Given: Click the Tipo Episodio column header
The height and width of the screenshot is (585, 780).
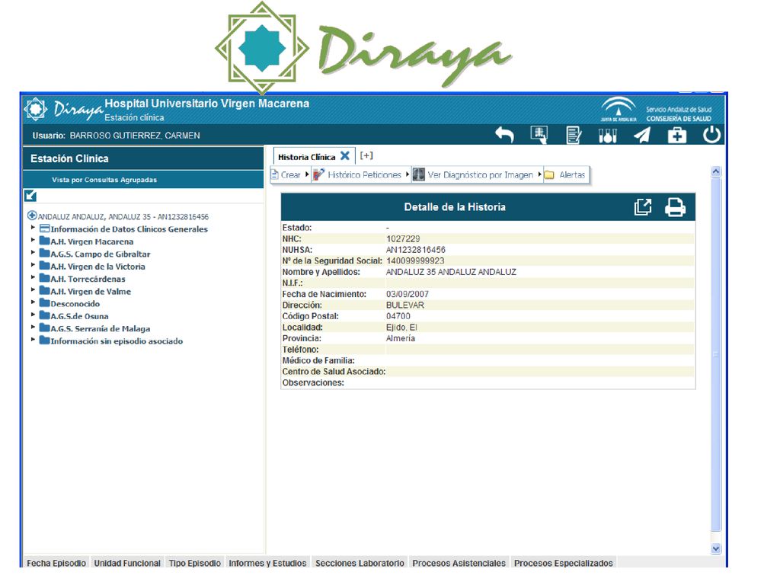Looking at the screenshot, I should tap(194, 563).
